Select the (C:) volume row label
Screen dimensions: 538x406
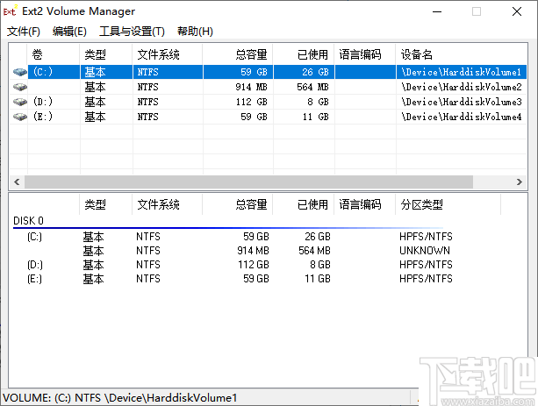(43, 72)
